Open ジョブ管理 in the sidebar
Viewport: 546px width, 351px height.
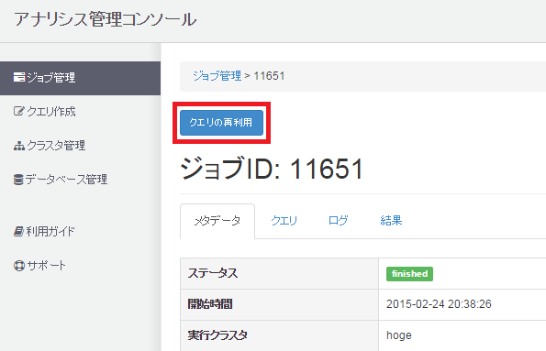(80, 78)
